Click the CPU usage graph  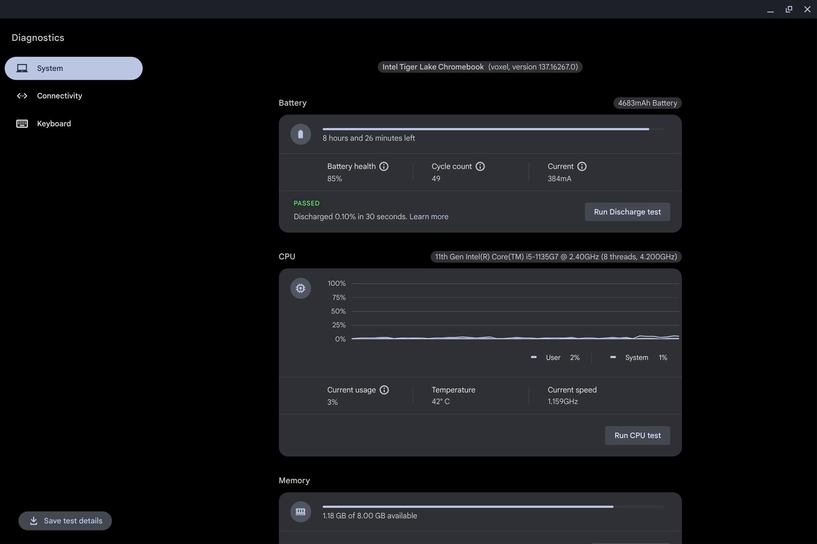tap(515, 311)
